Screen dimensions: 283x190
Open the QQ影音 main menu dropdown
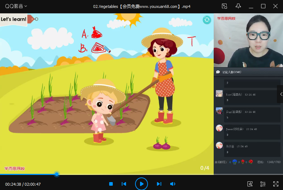pos(16,6)
